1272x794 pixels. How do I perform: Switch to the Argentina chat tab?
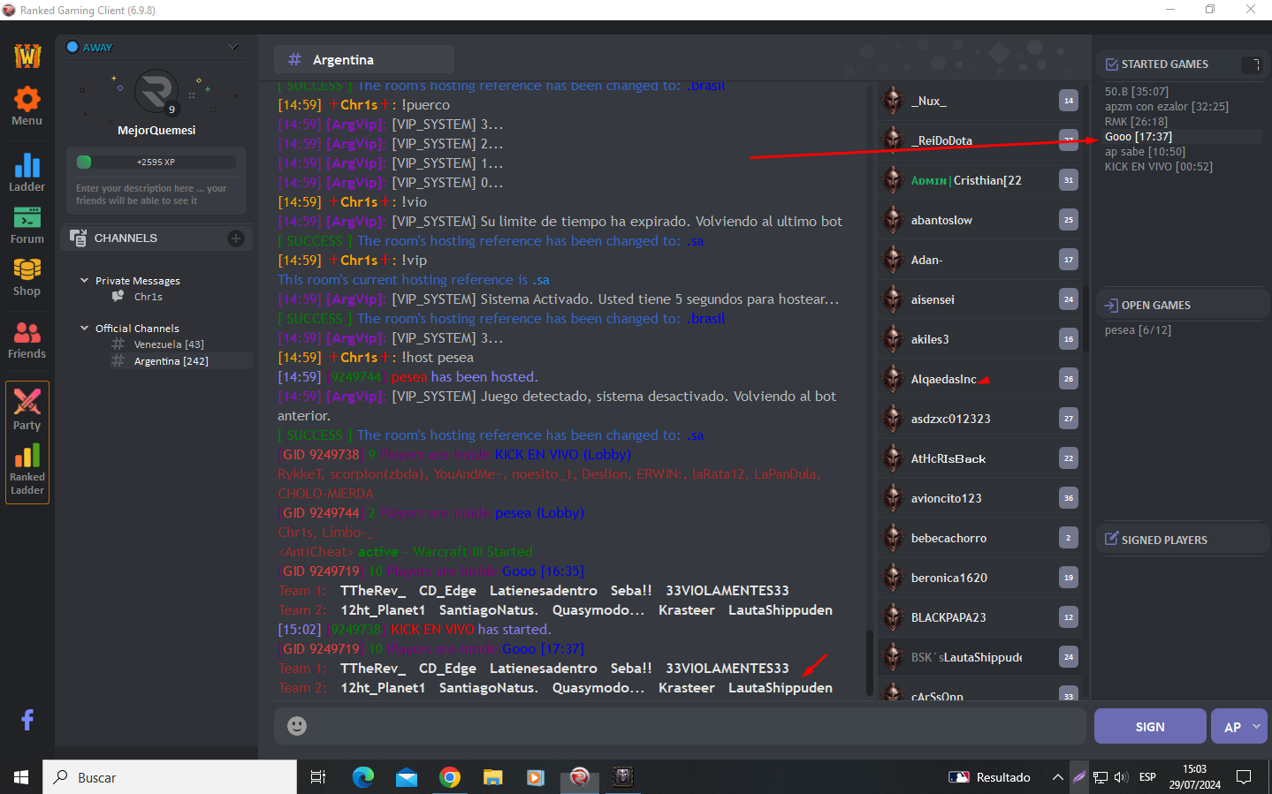(364, 59)
